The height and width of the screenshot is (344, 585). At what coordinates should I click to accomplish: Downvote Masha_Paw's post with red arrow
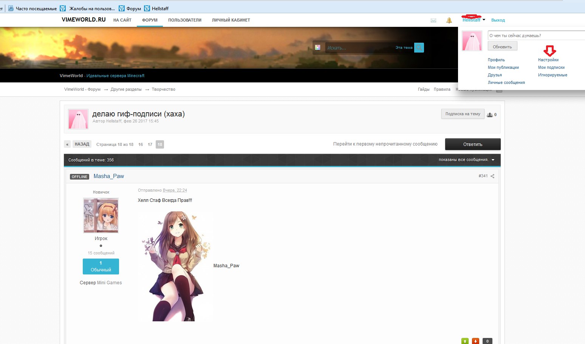[x=475, y=341]
